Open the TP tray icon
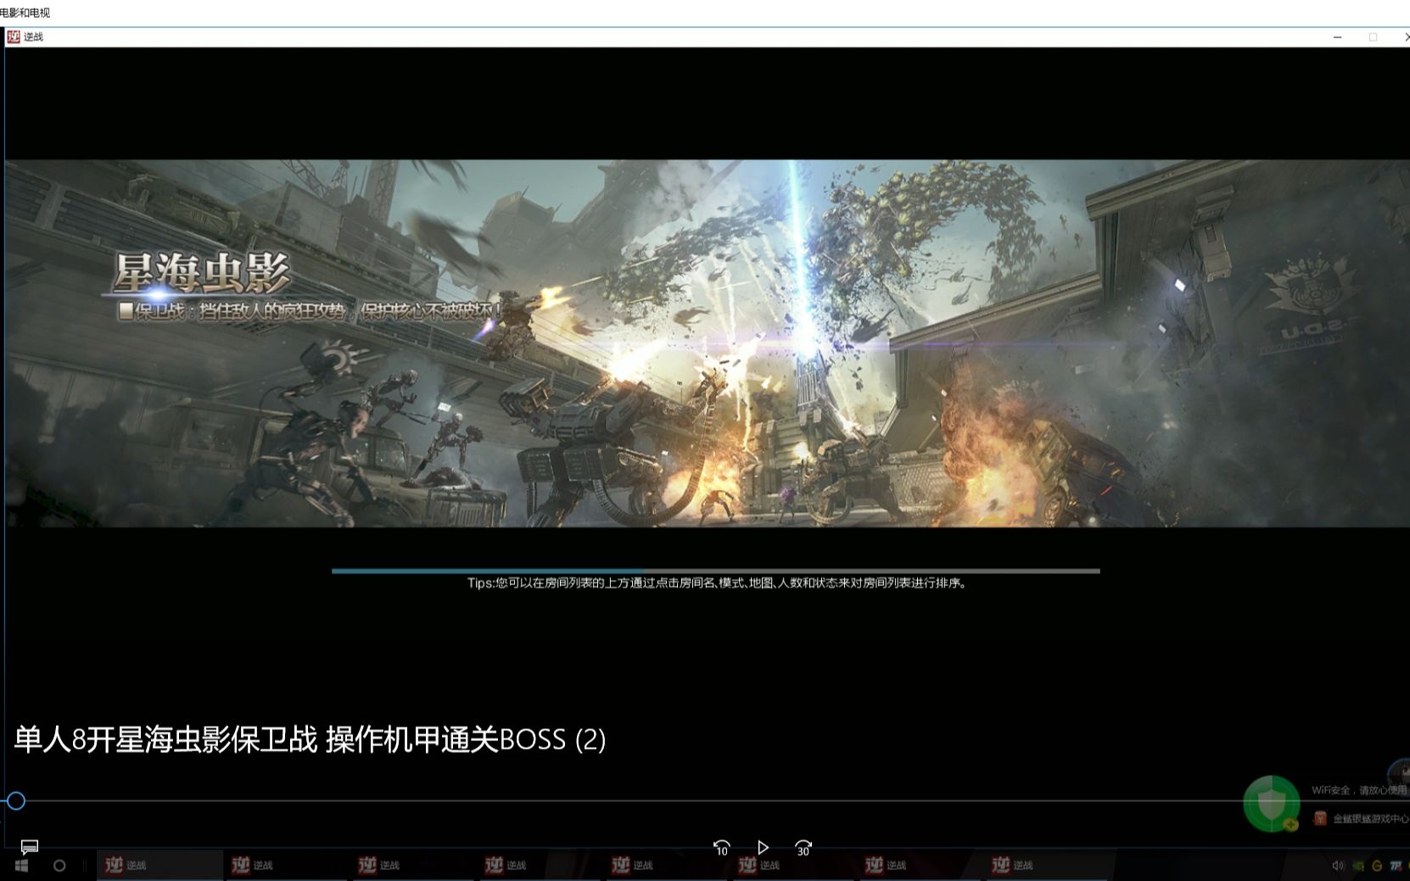This screenshot has height=881, width=1410. (1396, 866)
